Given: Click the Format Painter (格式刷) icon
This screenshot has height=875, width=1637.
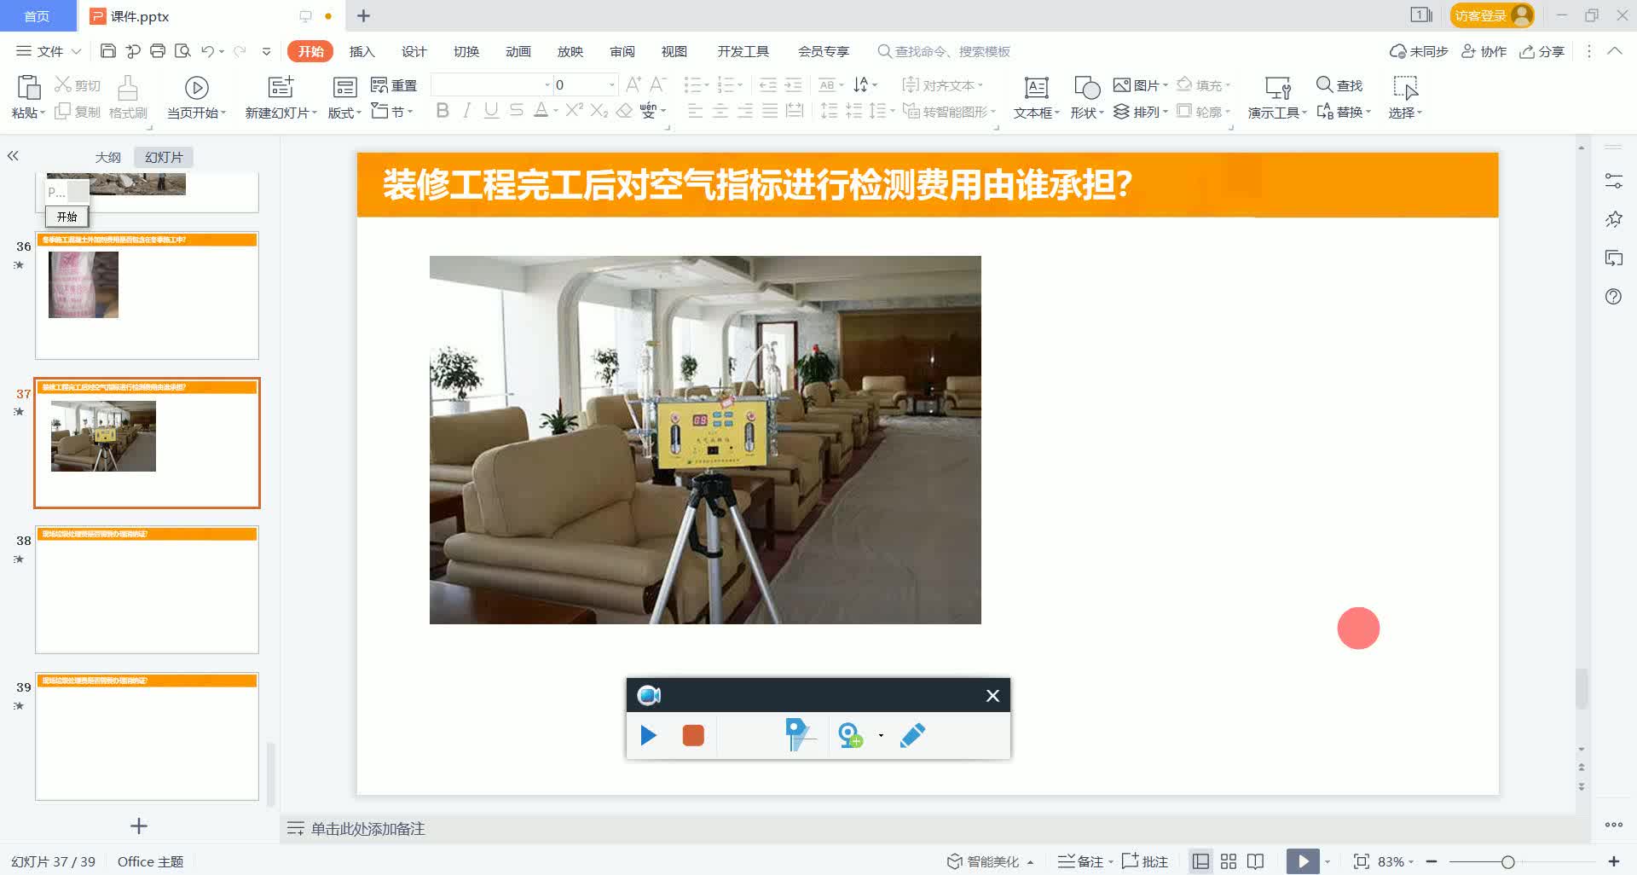Looking at the screenshot, I should pos(128,88).
